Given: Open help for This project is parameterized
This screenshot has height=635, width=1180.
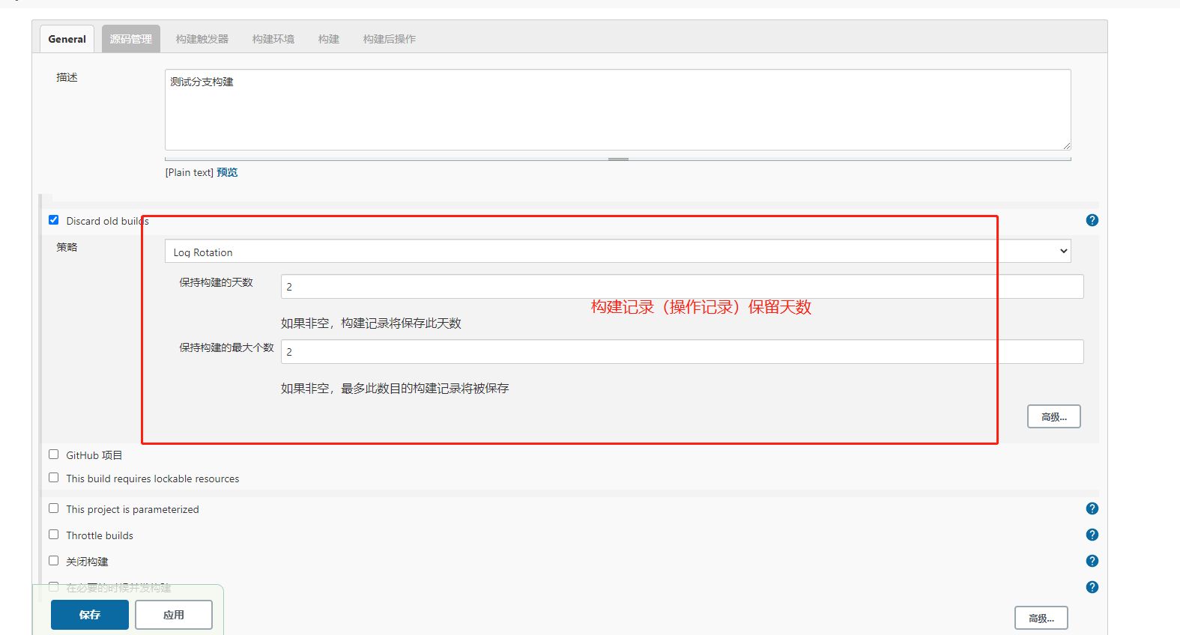Looking at the screenshot, I should pyautogui.click(x=1092, y=508).
